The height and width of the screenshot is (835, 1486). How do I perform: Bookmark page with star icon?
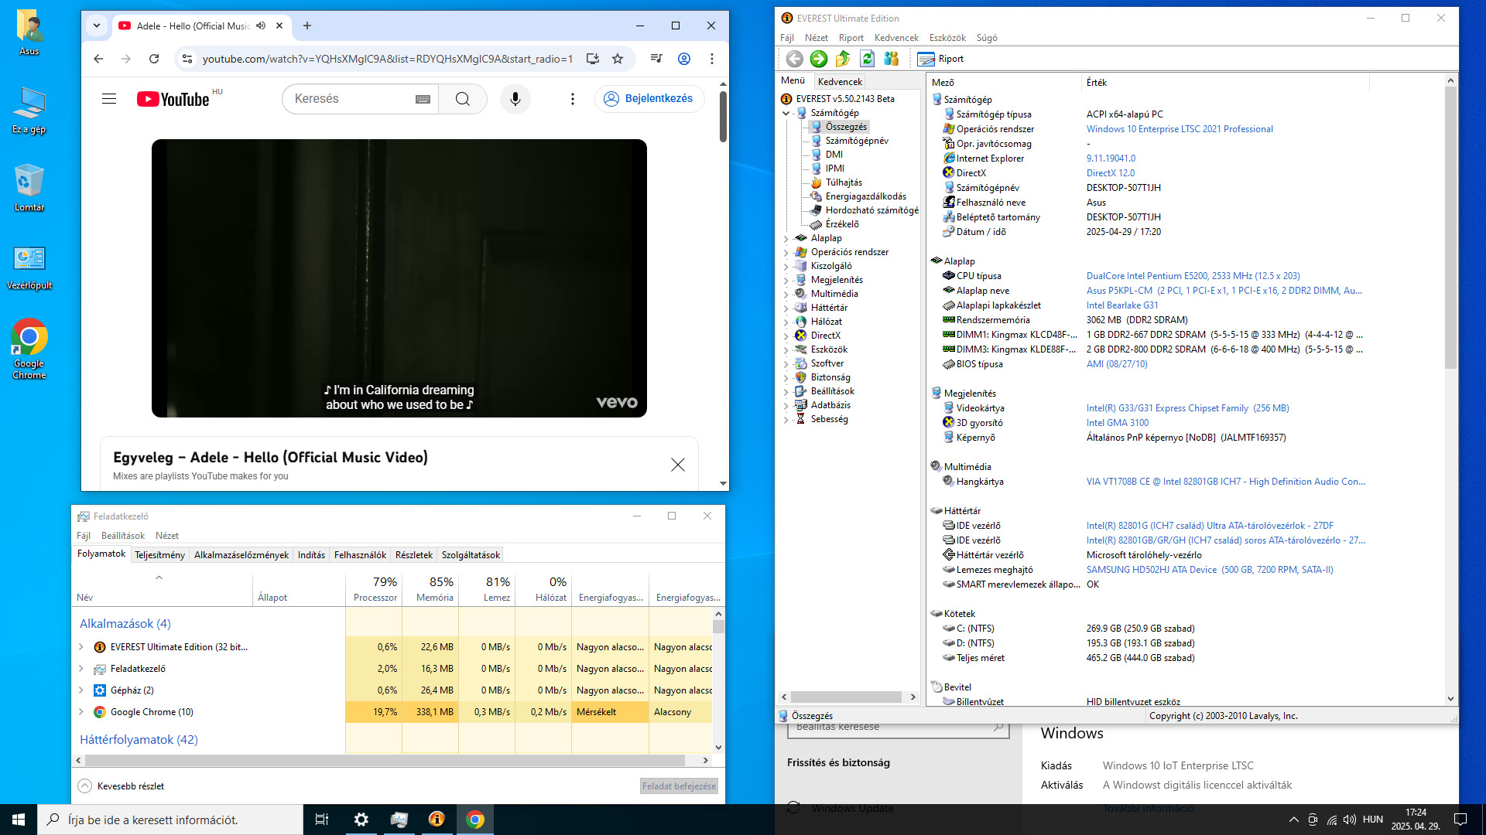click(618, 59)
